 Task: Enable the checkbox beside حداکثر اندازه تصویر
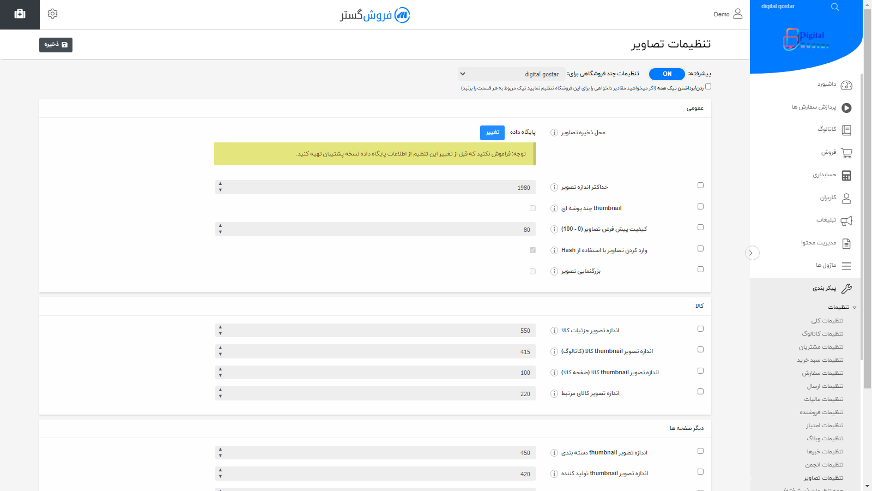coord(700,185)
